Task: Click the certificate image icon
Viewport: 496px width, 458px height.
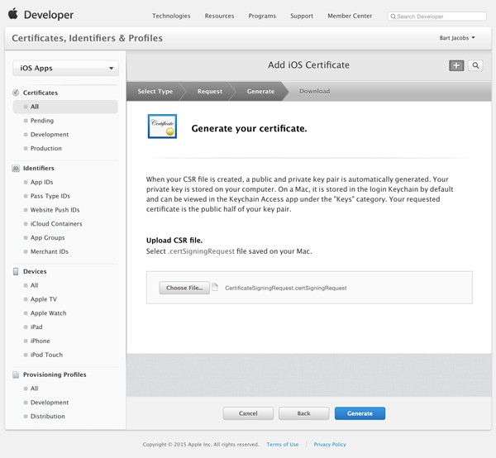Action: (162, 126)
